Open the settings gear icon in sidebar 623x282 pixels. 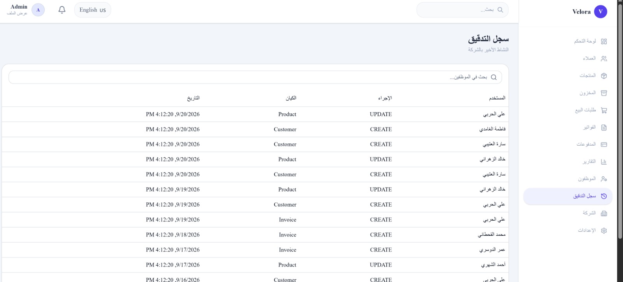point(604,230)
